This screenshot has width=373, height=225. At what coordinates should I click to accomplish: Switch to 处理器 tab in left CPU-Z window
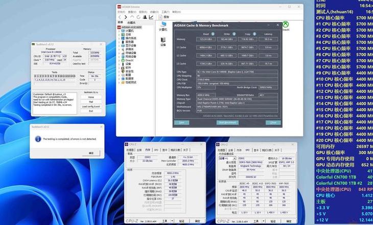[x=130, y=150]
